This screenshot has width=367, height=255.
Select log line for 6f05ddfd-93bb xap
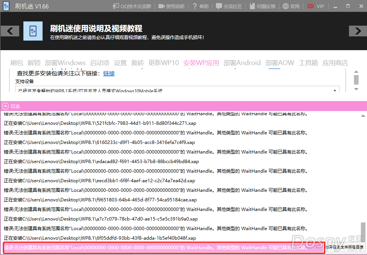click(100, 238)
